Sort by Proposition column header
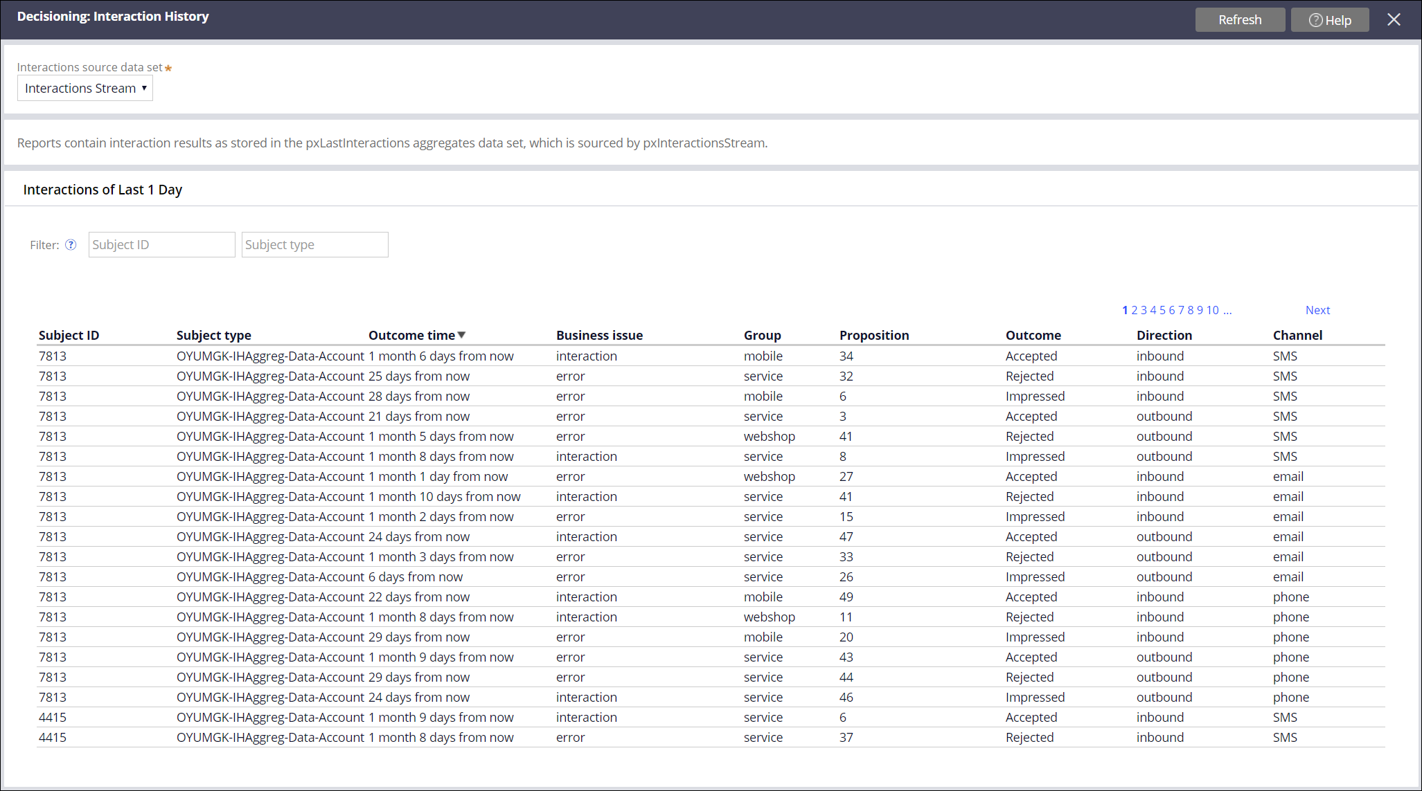Image resolution: width=1422 pixels, height=791 pixels. point(873,336)
